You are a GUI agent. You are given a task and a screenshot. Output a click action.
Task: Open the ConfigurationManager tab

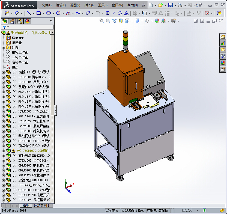(19, 21)
